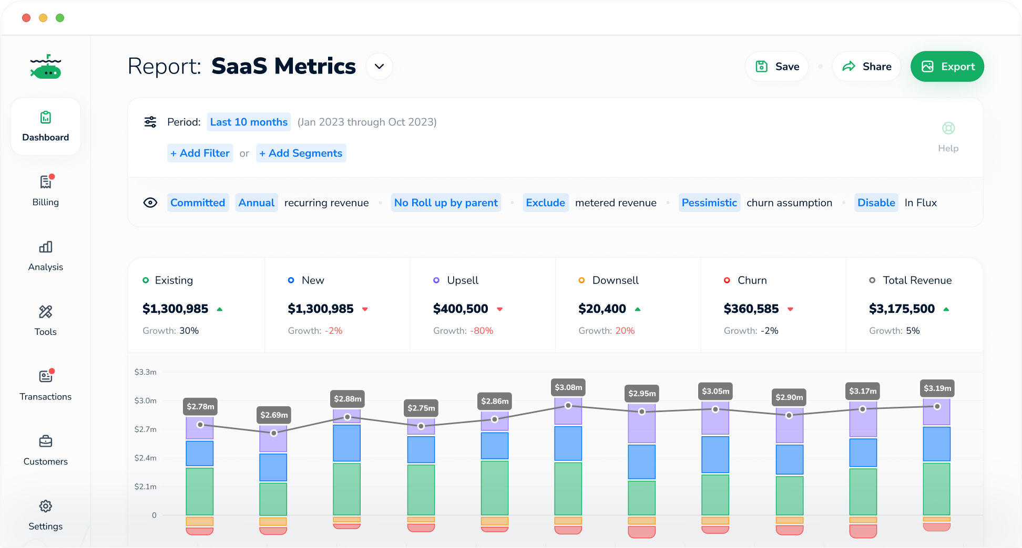Click the green Export button
The image size is (1022, 548).
pos(947,67)
